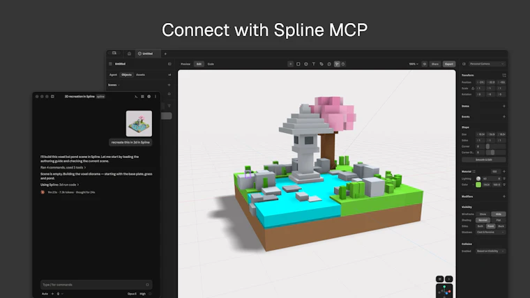Screen dimensions: 530x298
Task: Click the 'Type / for commands' input
Action: 96,285
